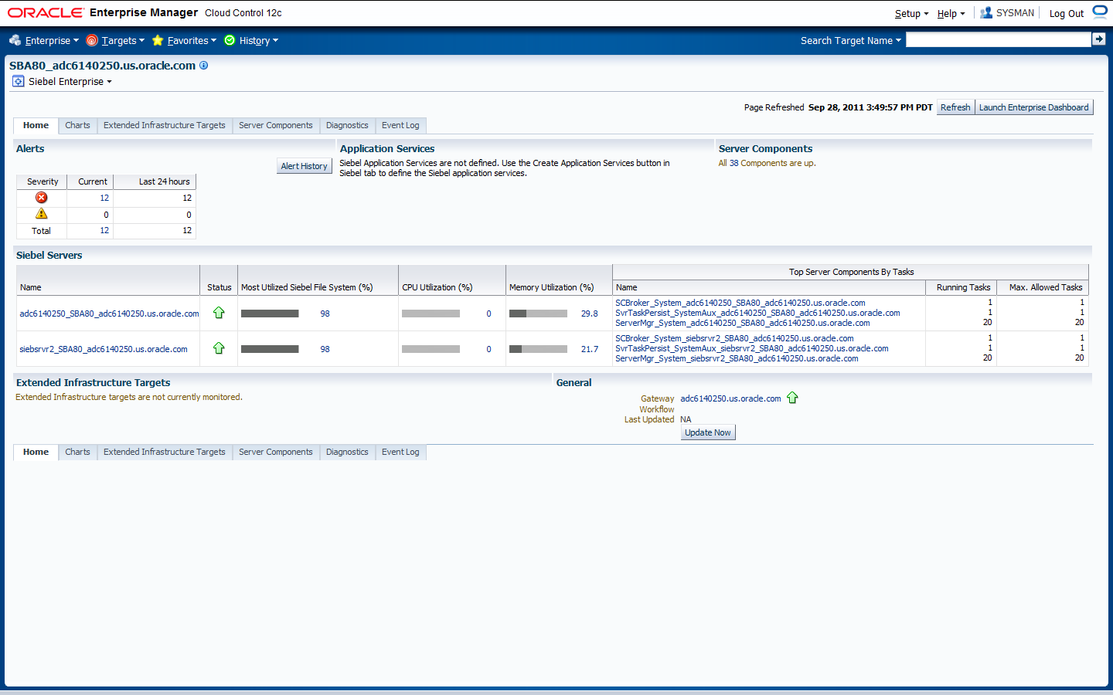This screenshot has height=695, width=1113.
Task: Click Launch Enterprise Dashboard button
Action: [x=1034, y=107]
